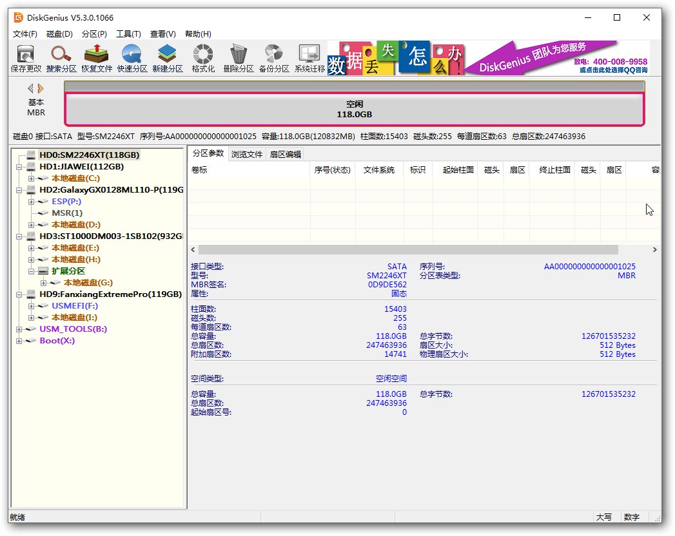Click the 保存更改 toolbar icon
The height and width of the screenshot is (536, 675).
(x=25, y=57)
